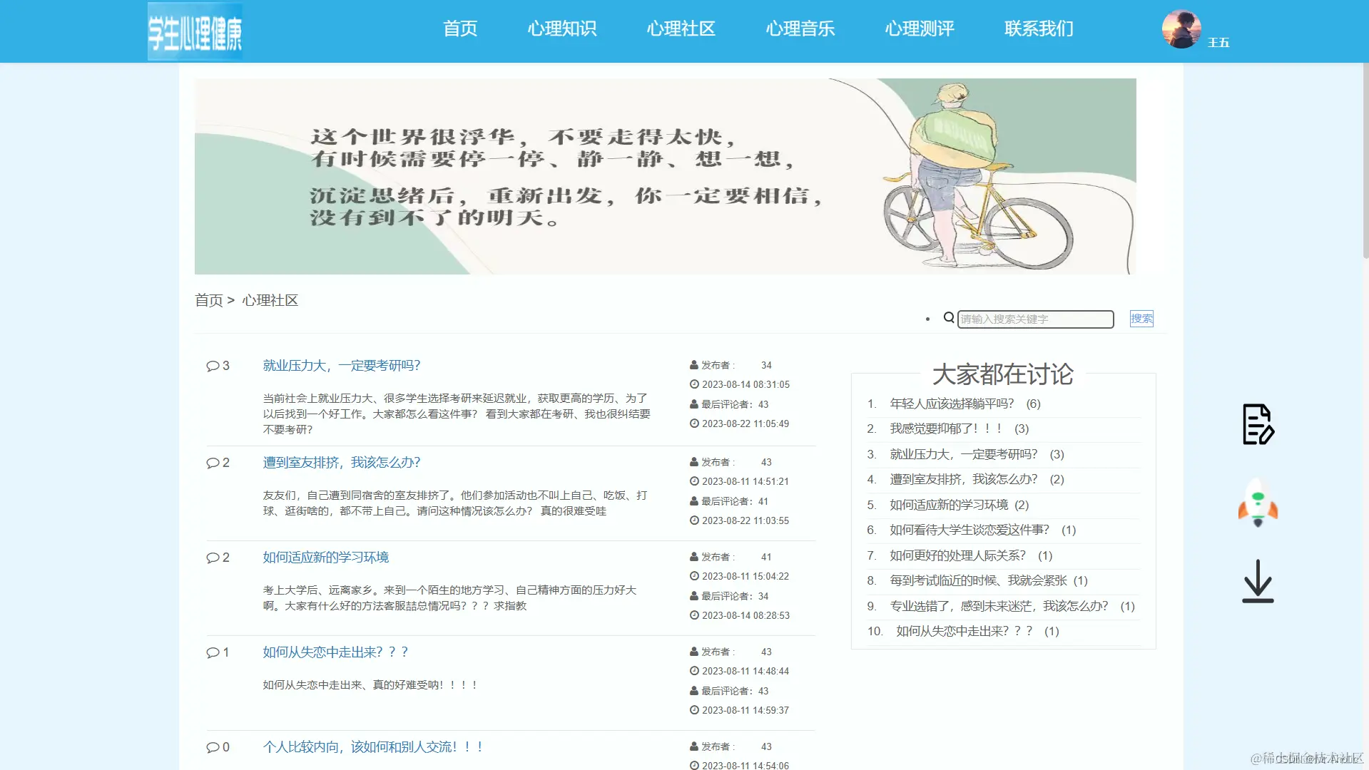Open post 就业压力大，一定要考研吗? in main list
The image size is (1369, 770).
pyautogui.click(x=342, y=366)
